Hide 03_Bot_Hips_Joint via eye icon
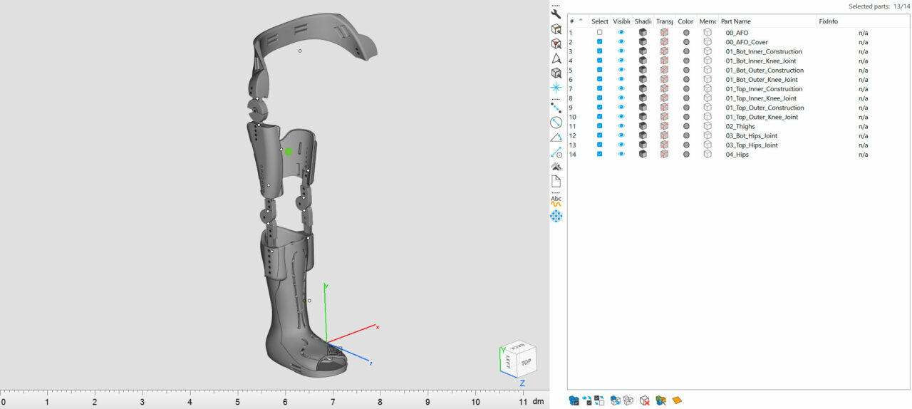This screenshot has height=409, width=912. pyautogui.click(x=621, y=135)
